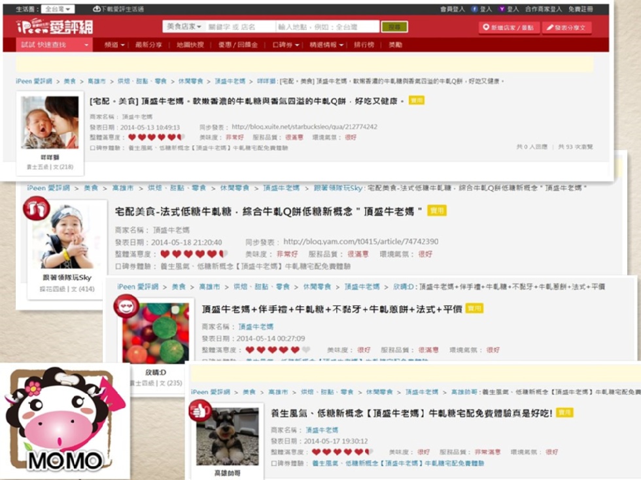Click 實用 badge on 頂盛牛老媽+伴手禮 review title

[x=474, y=308]
